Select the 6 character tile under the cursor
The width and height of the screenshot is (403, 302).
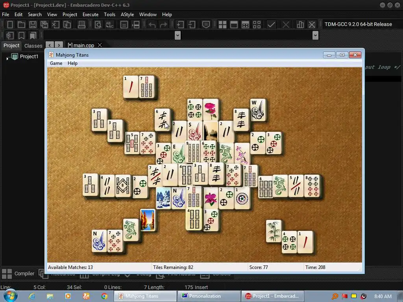click(163, 120)
